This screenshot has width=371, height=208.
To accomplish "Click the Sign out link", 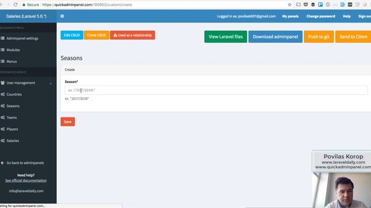I will [365, 16].
